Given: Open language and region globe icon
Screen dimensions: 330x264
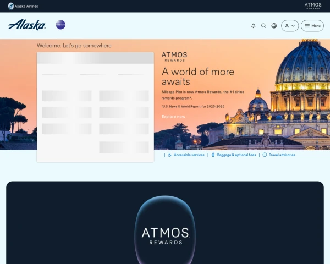Looking at the screenshot, I should click(274, 26).
